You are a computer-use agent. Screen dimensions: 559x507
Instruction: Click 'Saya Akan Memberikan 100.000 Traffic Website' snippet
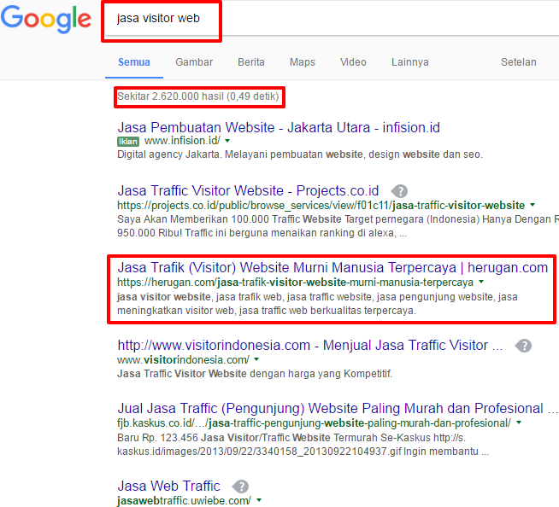338,226
